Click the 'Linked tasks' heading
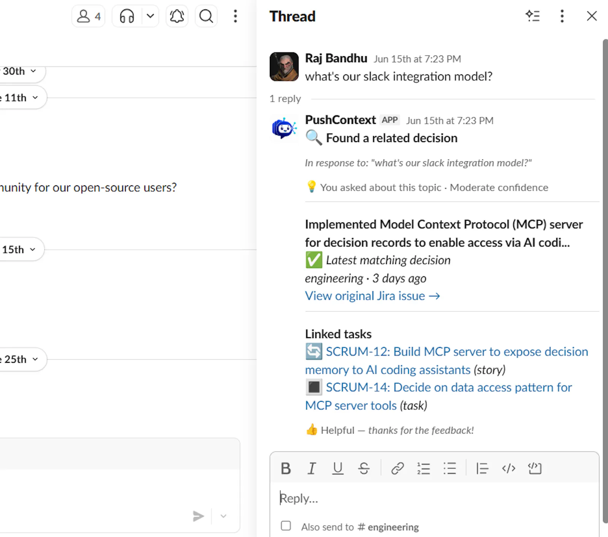 tap(338, 334)
